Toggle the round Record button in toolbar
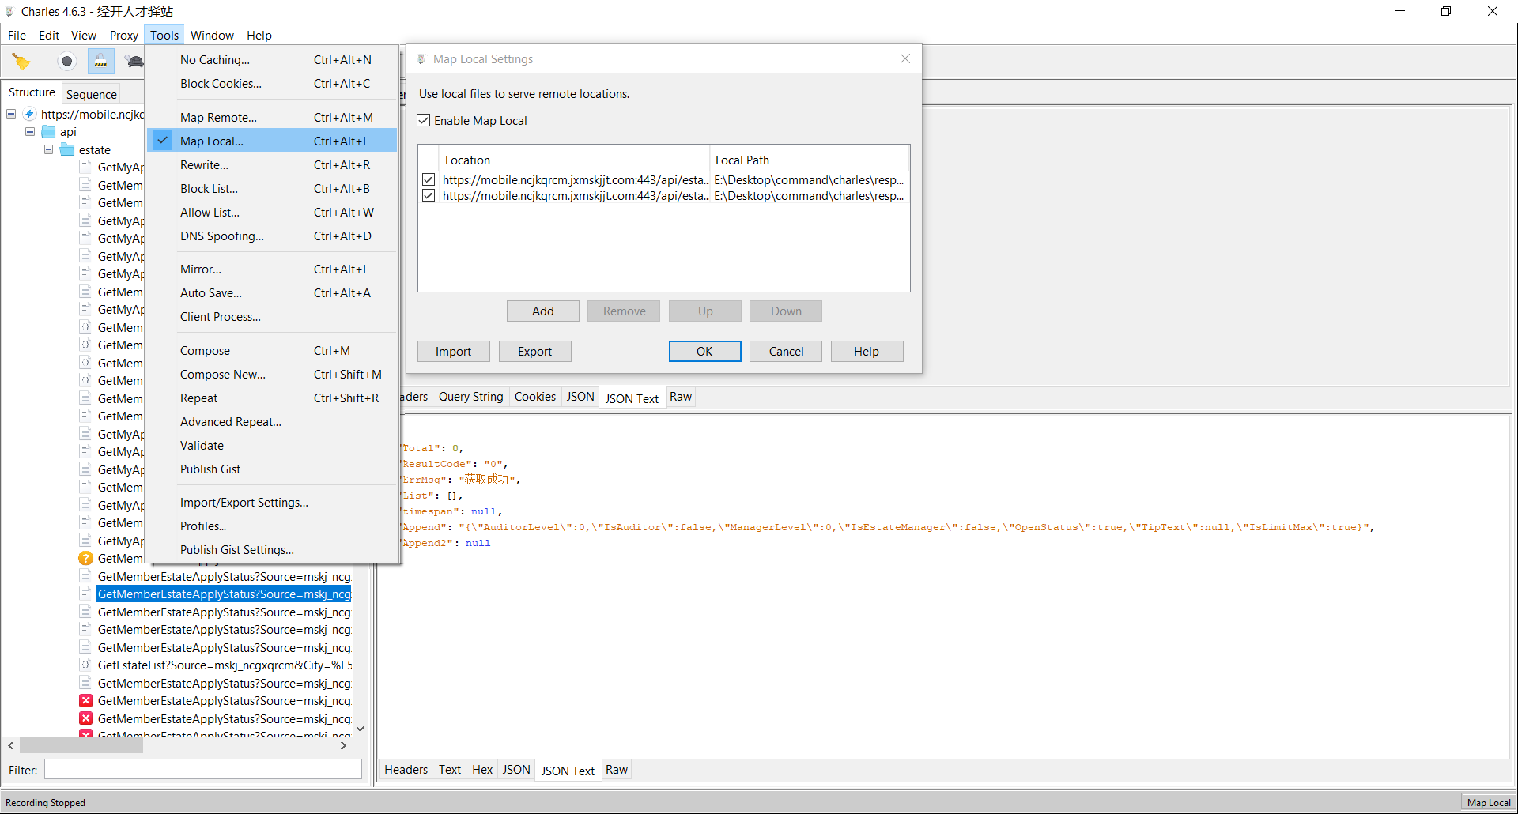1518x814 pixels. (x=67, y=61)
